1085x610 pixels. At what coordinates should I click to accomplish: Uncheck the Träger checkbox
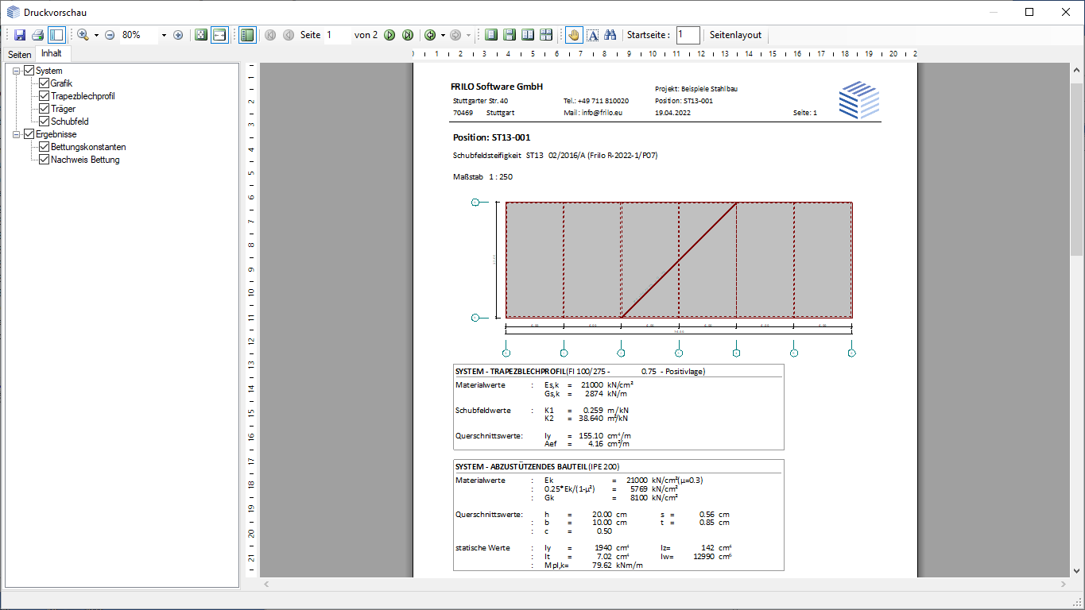click(45, 109)
